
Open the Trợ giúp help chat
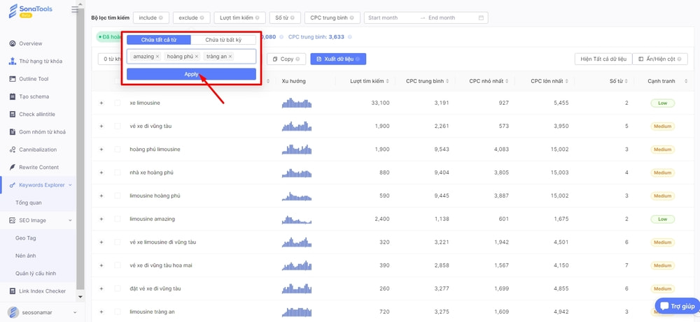[x=677, y=307]
